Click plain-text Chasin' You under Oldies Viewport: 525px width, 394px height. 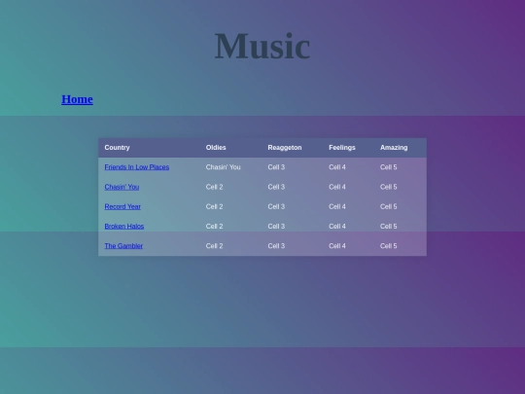[223, 167]
